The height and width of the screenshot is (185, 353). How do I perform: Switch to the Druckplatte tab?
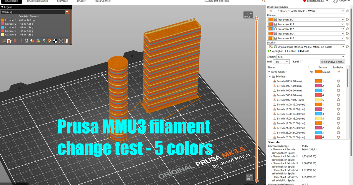(x=11, y=1)
